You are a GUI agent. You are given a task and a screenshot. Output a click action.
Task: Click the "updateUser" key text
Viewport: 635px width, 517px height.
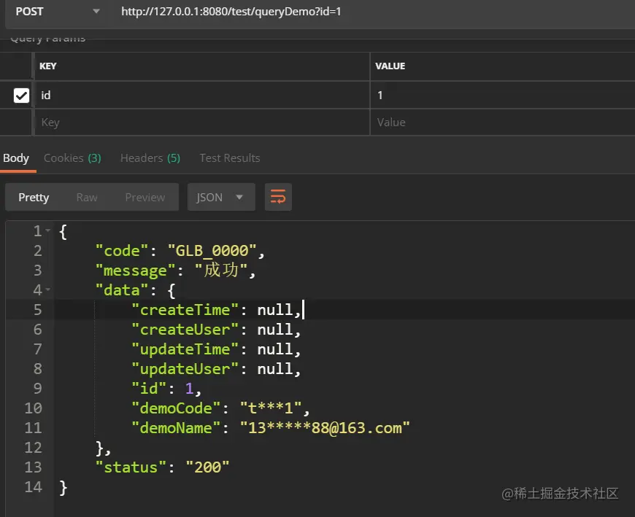185,369
